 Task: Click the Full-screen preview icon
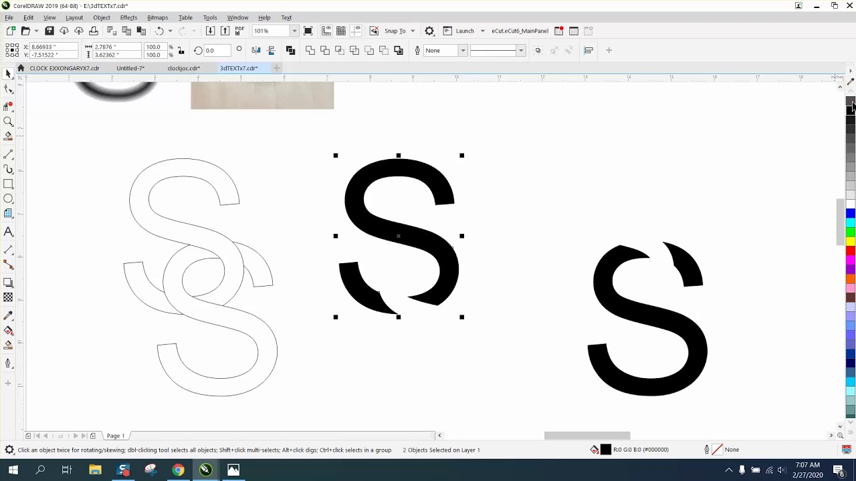(x=308, y=31)
